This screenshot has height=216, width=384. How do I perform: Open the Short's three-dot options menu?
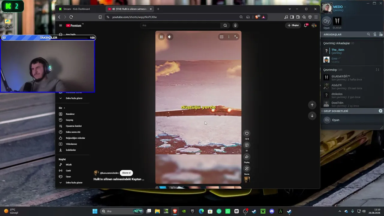coord(229,37)
